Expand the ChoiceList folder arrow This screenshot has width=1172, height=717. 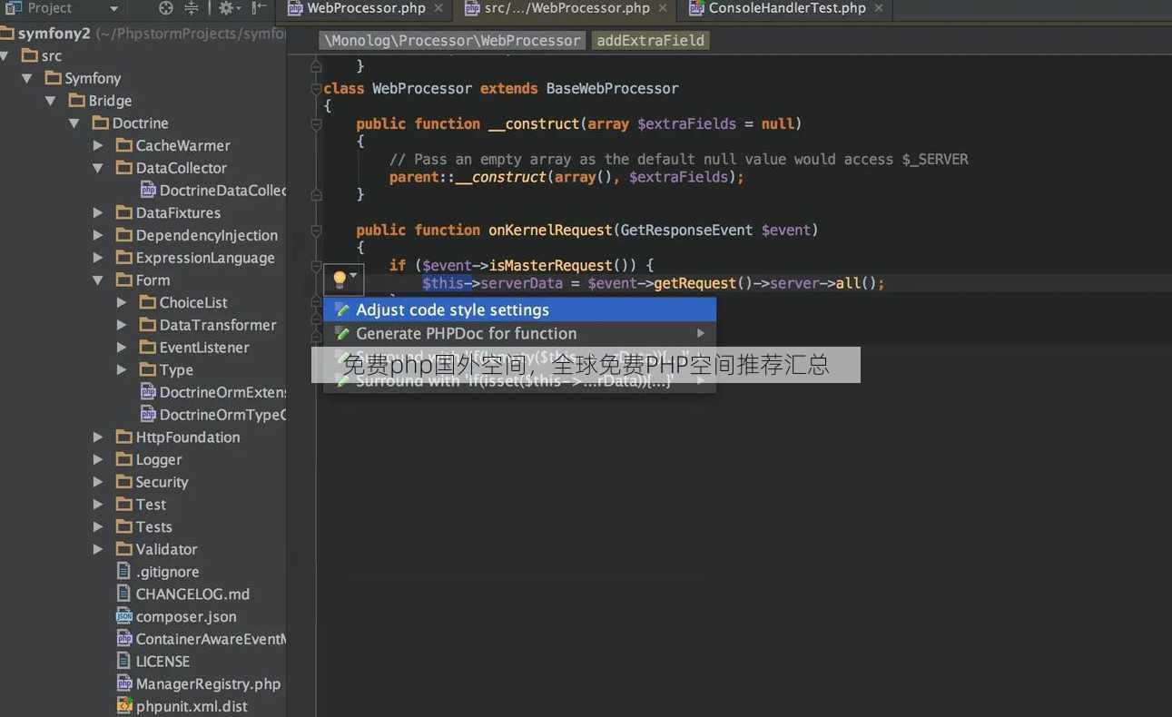tap(122, 302)
